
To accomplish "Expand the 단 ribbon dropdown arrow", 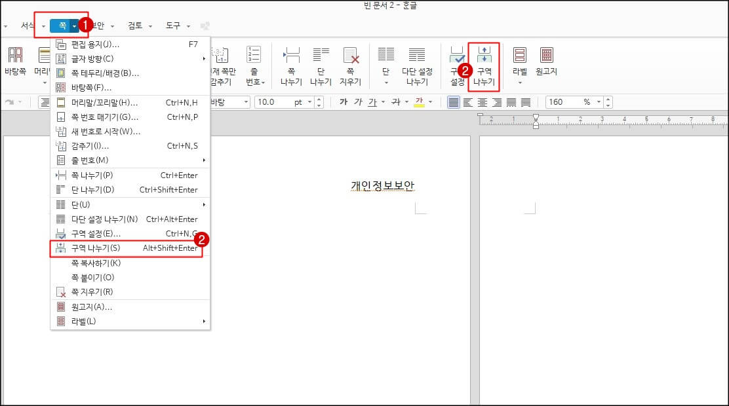I will pos(386,83).
